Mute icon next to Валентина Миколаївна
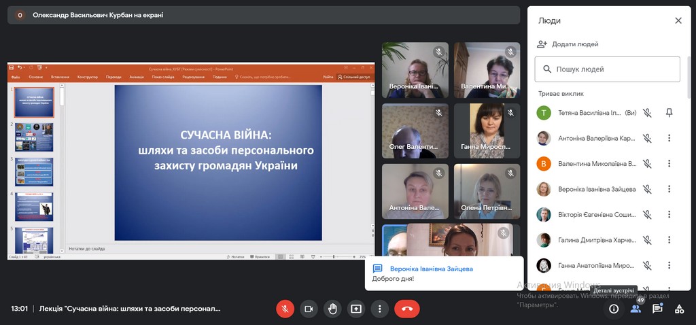 [648, 164]
